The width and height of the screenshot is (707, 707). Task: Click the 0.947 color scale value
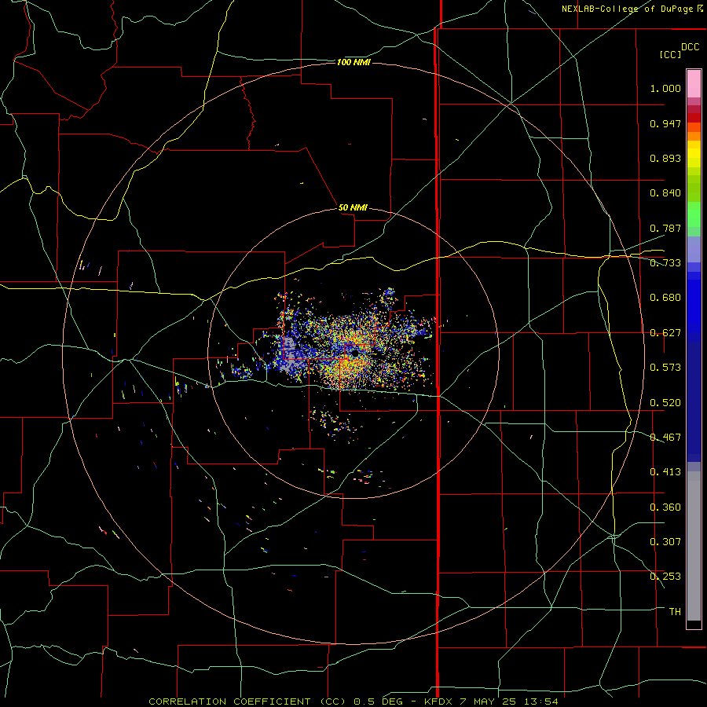pyautogui.click(x=665, y=123)
